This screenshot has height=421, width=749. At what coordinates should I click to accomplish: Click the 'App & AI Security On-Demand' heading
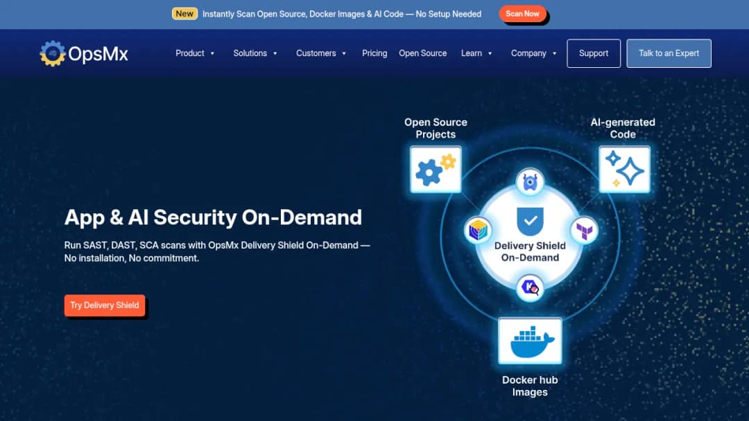(x=213, y=217)
